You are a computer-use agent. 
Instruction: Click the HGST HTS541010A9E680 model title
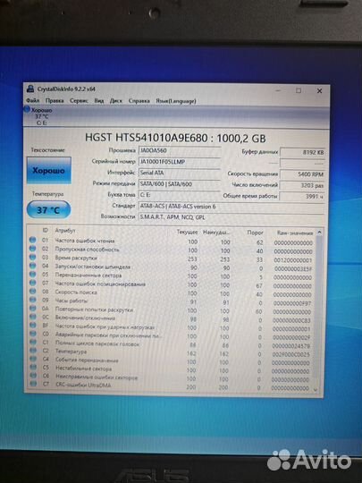coord(175,138)
